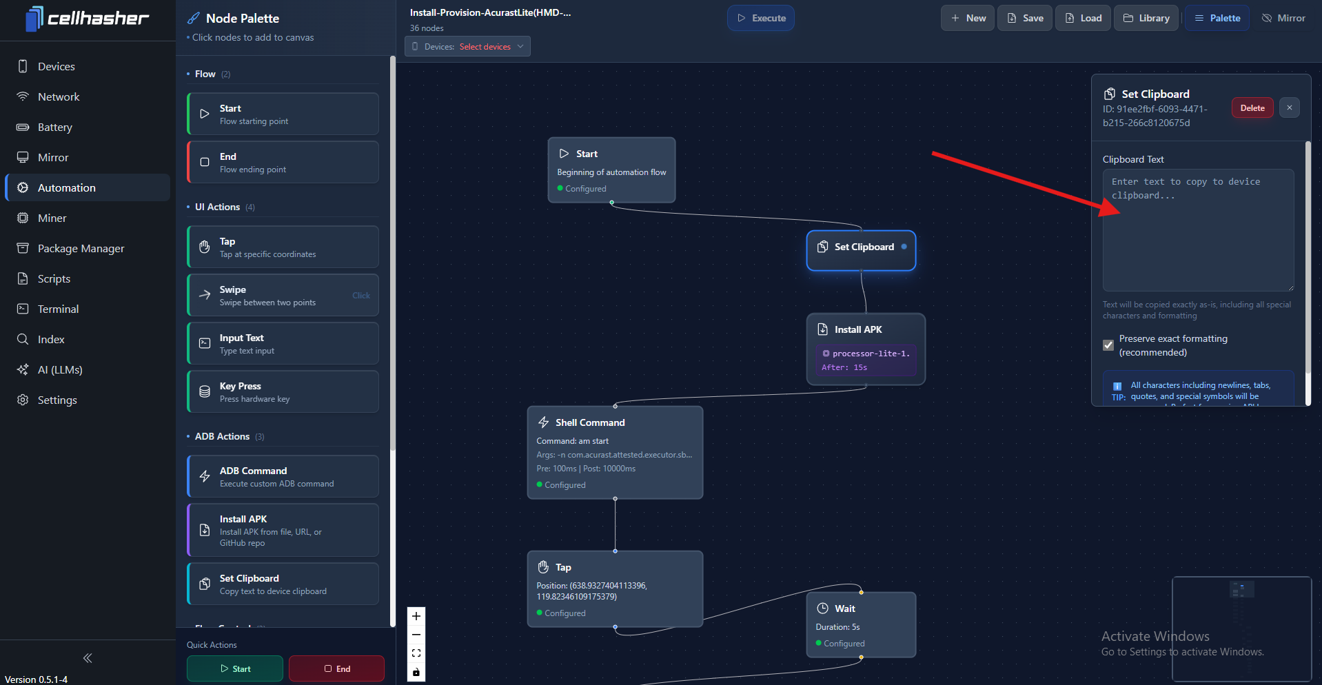This screenshot has width=1322, height=685.
Task: Close the Set Clipboard properties panel
Action: tap(1289, 108)
